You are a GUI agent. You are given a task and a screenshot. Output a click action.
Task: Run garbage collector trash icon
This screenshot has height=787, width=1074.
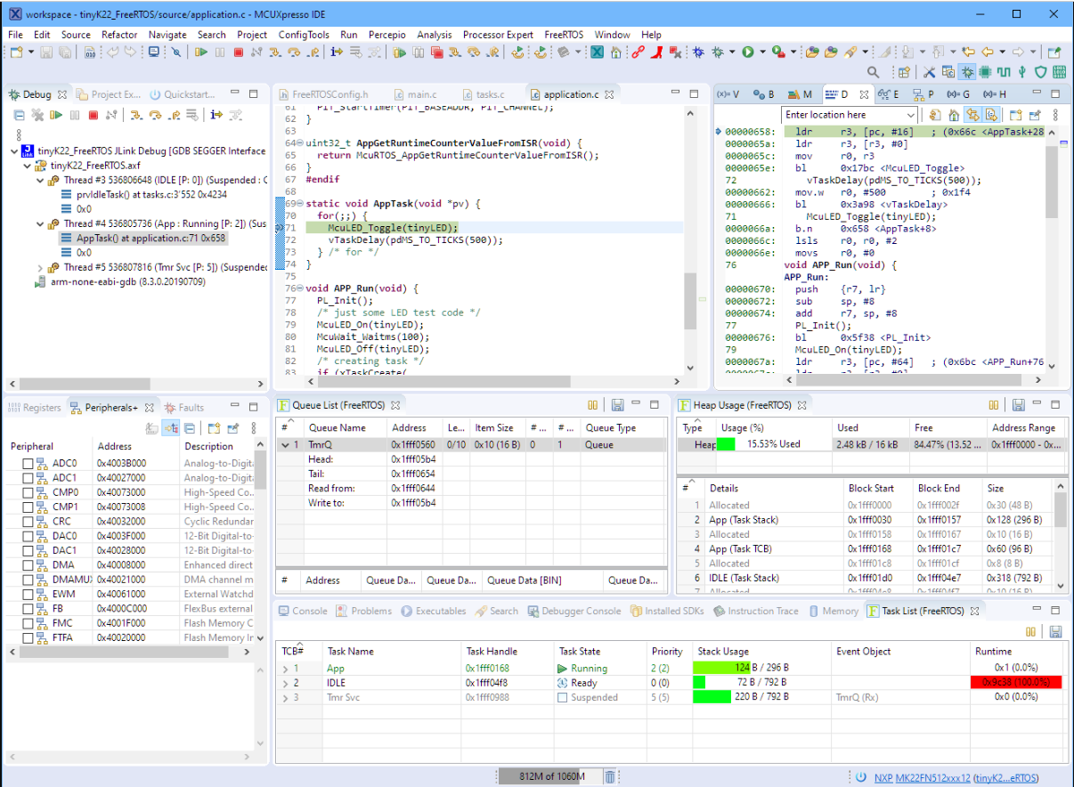coord(610,777)
